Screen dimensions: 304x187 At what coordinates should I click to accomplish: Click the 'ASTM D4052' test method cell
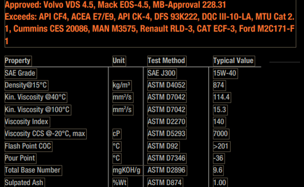(167, 85)
